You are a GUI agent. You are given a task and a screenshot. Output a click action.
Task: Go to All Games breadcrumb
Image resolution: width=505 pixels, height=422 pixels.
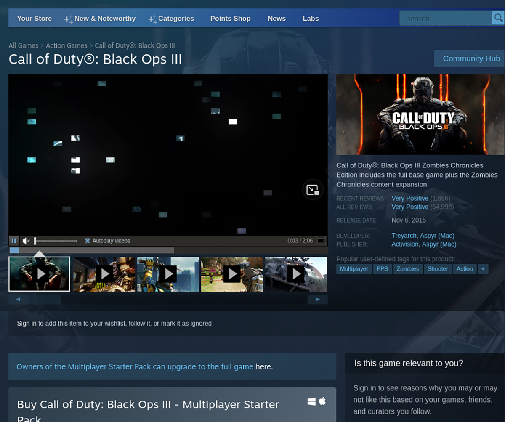pyautogui.click(x=24, y=45)
